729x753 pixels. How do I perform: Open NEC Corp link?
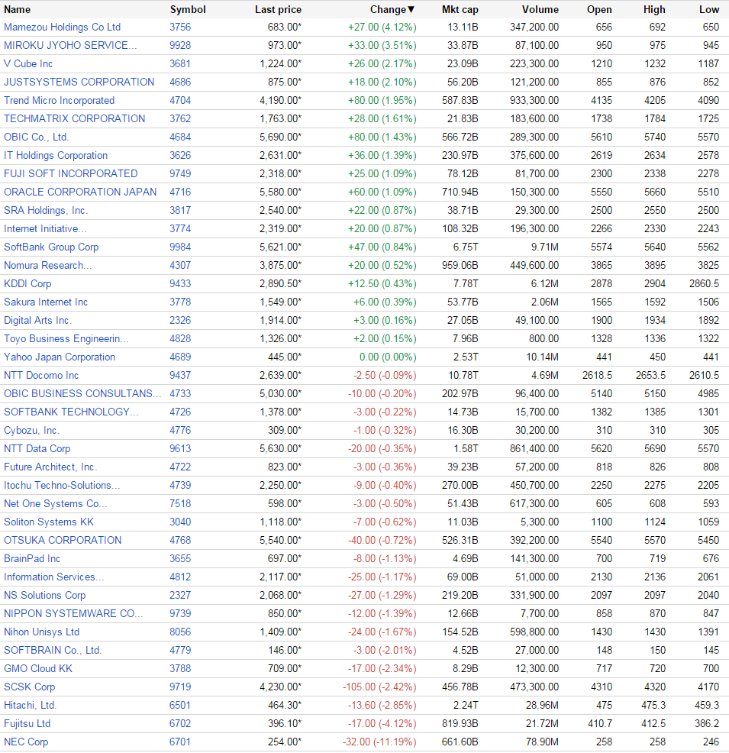(26, 742)
